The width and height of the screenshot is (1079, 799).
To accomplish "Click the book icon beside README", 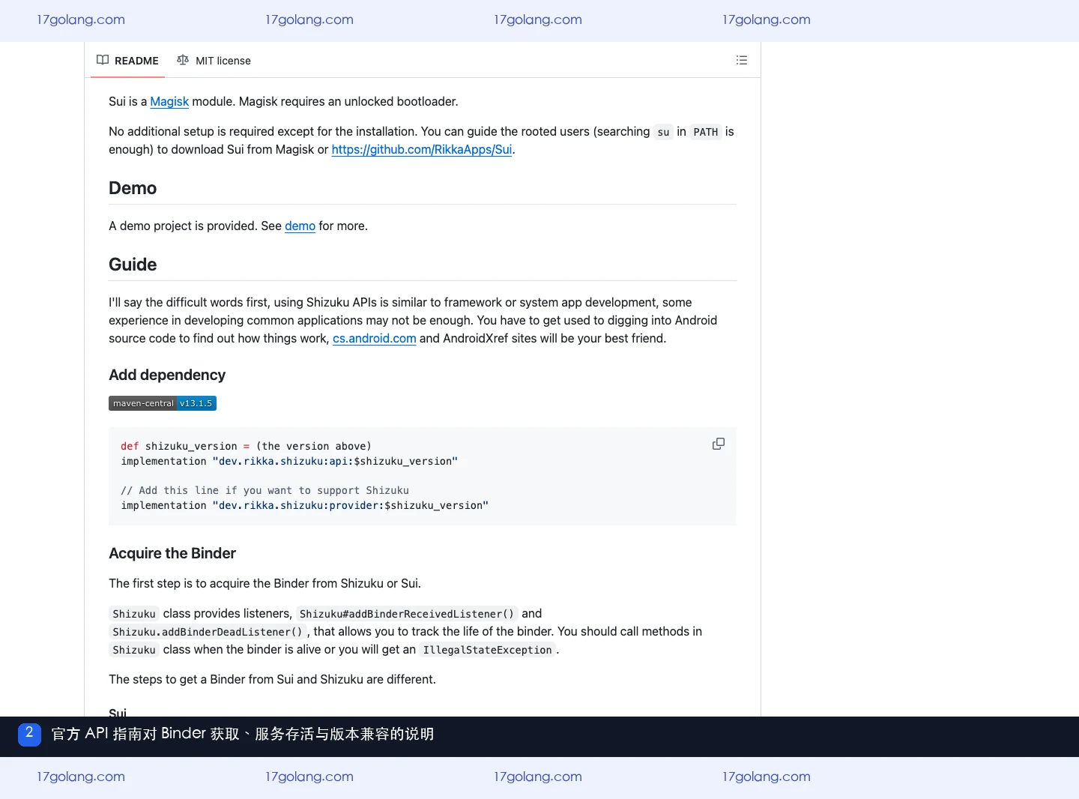I will tap(103, 60).
